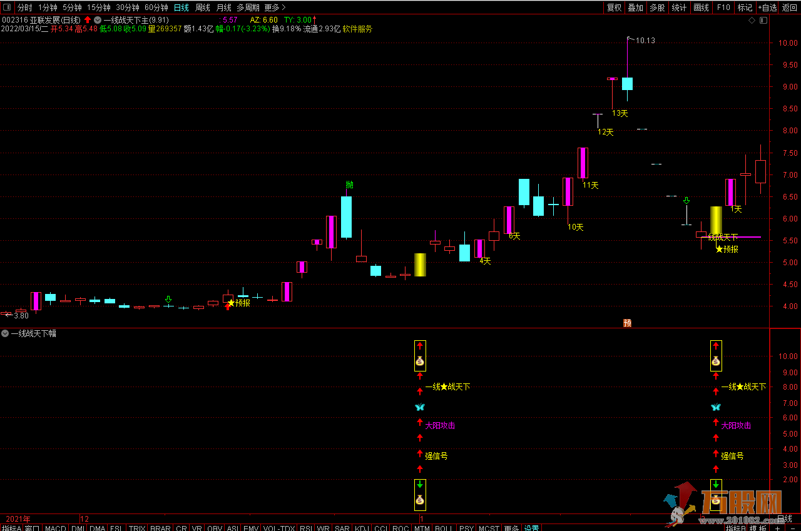Click the 复权 button

click(x=614, y=8)
